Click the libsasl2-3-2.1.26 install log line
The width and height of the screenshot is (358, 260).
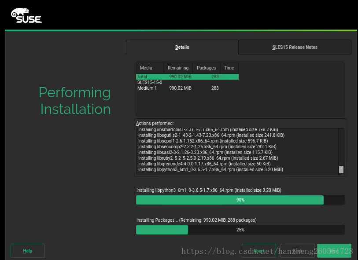[x=205, y=152]
